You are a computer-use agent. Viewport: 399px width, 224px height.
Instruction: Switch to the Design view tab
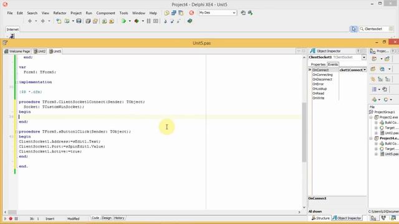pyautogui.click(x=107, y=218)
